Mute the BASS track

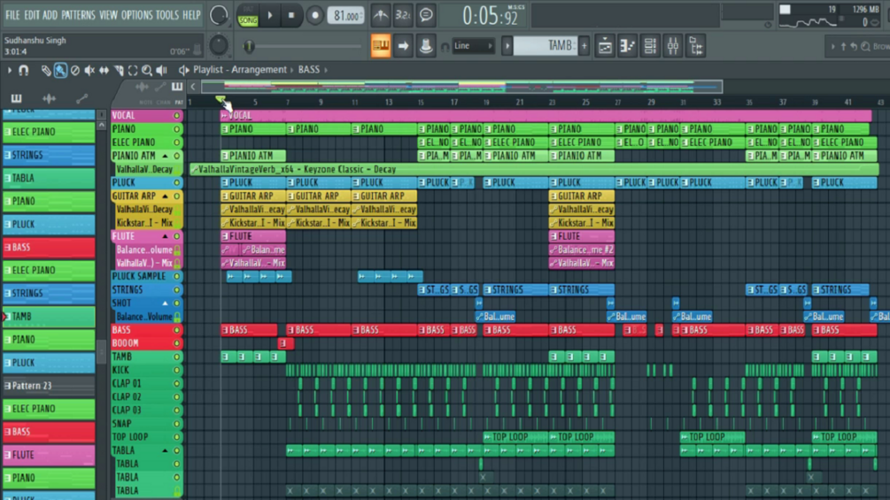point(176,330)
